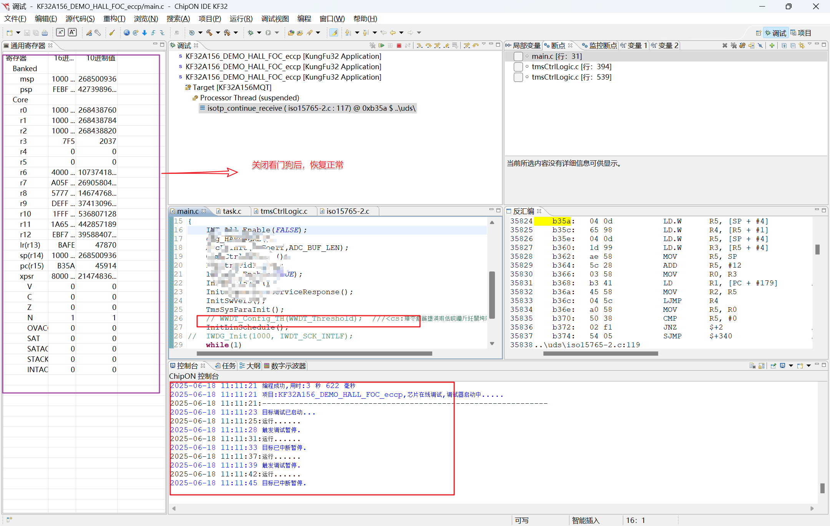Enable the main.c line 31 breakpoint checkbox

coord(518,56)
